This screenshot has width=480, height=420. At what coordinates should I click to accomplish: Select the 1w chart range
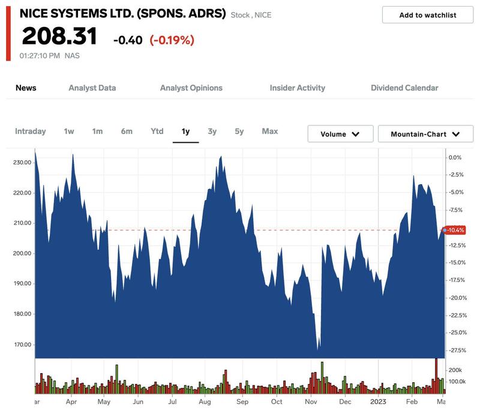tap(69, 131)
